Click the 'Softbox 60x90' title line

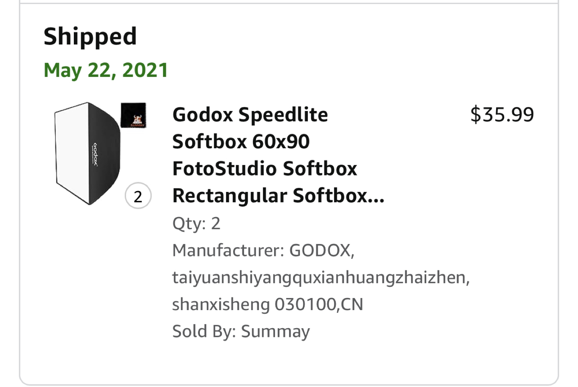coord(241,142)
